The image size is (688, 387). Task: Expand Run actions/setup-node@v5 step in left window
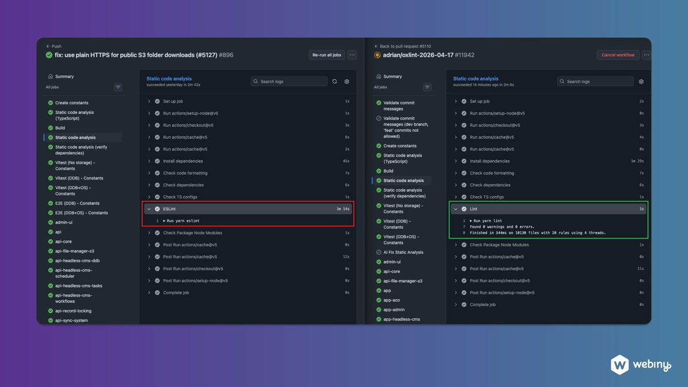[248, 113]
